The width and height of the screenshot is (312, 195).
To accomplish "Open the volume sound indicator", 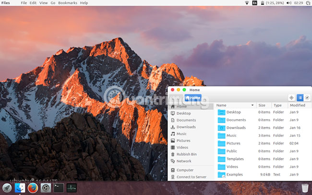I will (289, 3).
